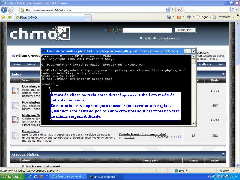Open the search provider options dropdown

237,10
